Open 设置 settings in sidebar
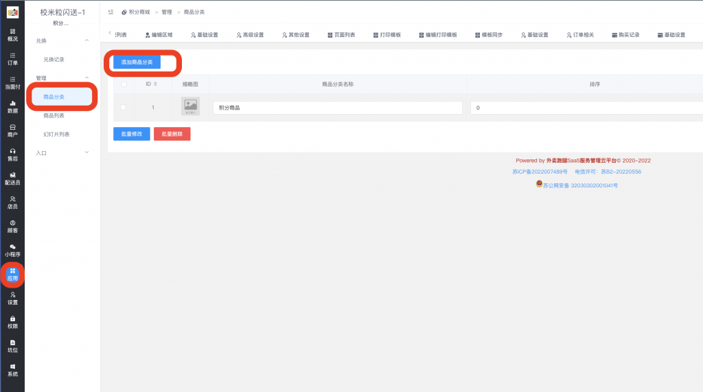This screenshot has height=392, width=703. 12,298
